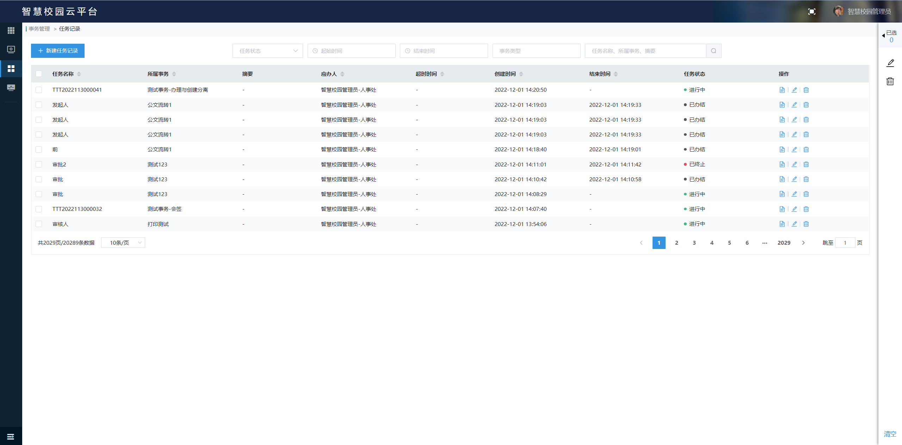
Task: View details of task 前
Action: point(782,150)
